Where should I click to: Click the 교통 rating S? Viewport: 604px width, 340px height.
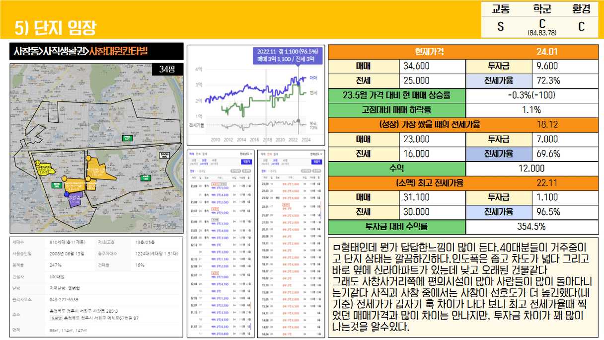point(501,26)
